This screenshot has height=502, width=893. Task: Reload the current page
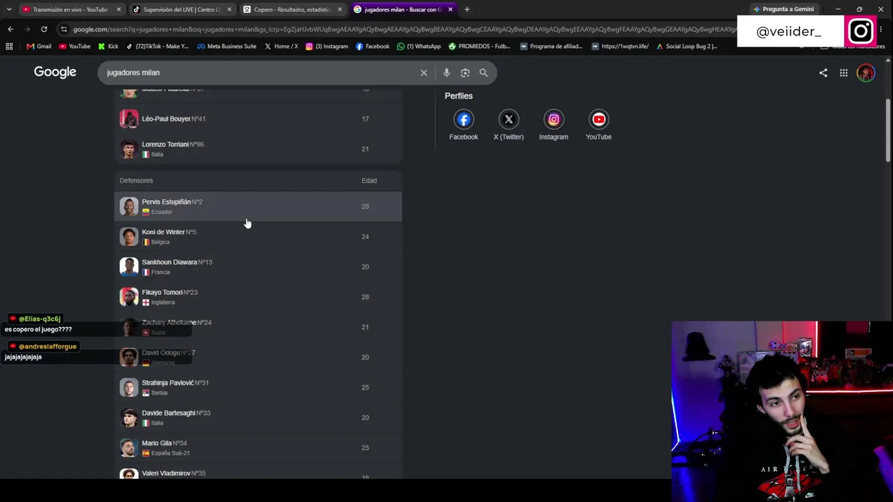(44, 29)
